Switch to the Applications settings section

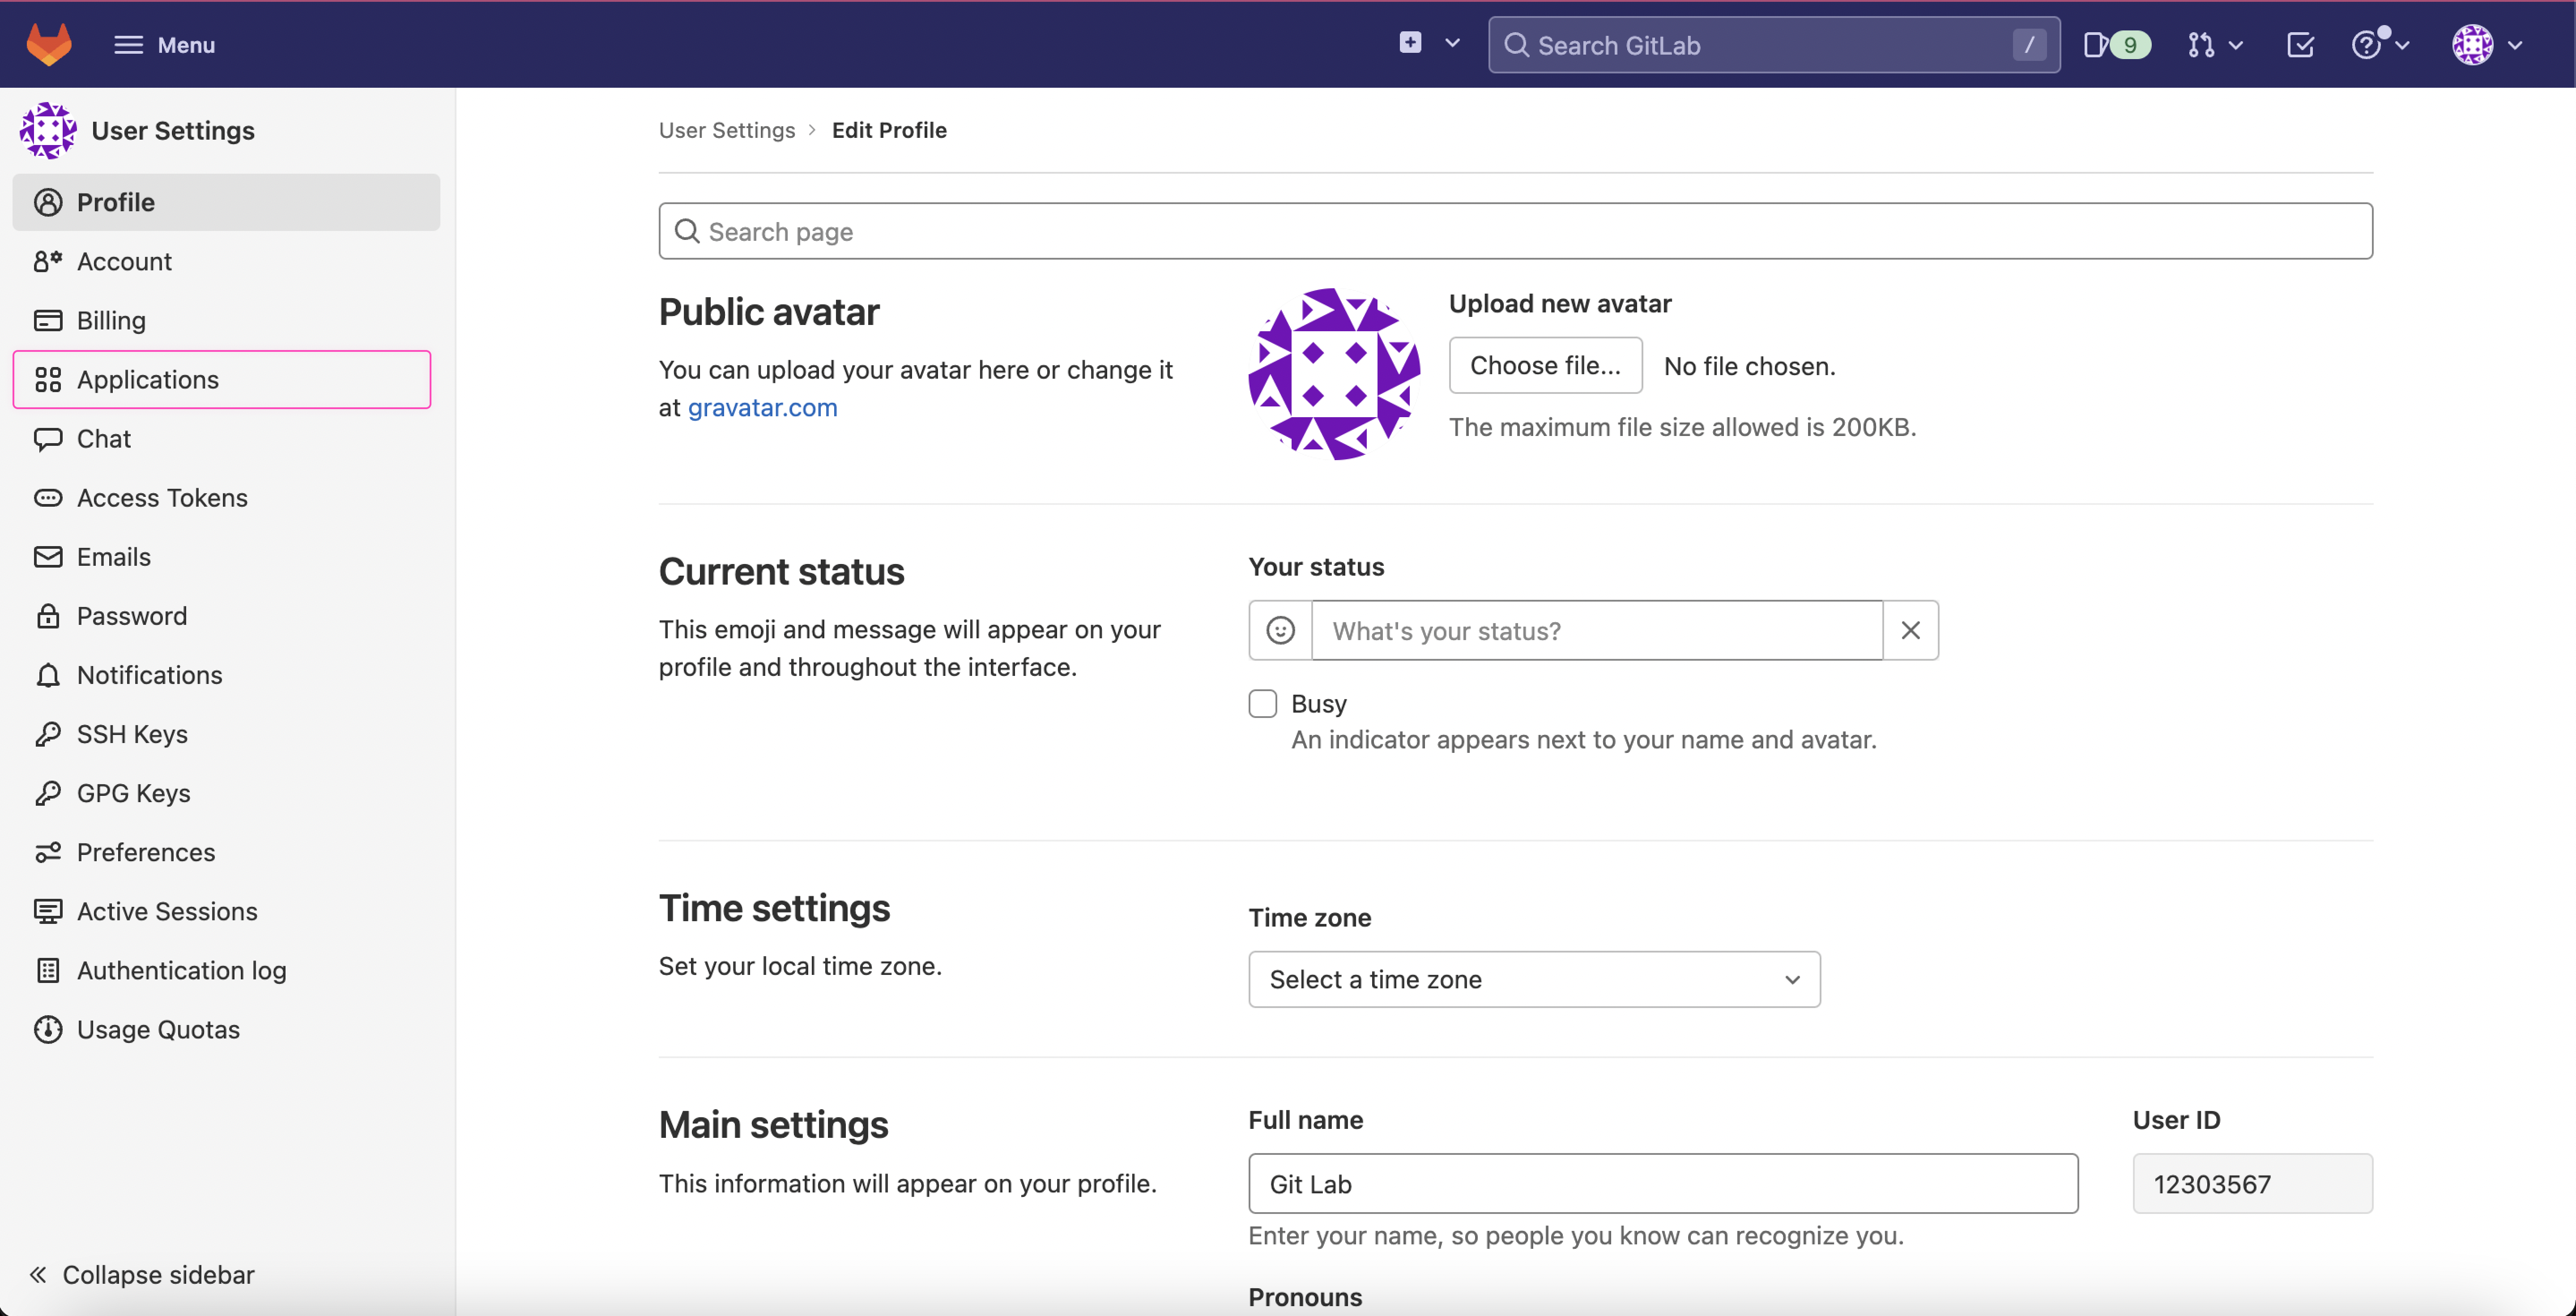point(148,379)
